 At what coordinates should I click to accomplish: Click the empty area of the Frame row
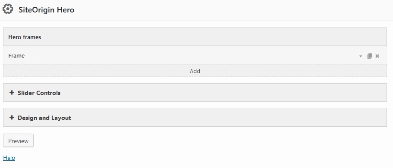191,56
